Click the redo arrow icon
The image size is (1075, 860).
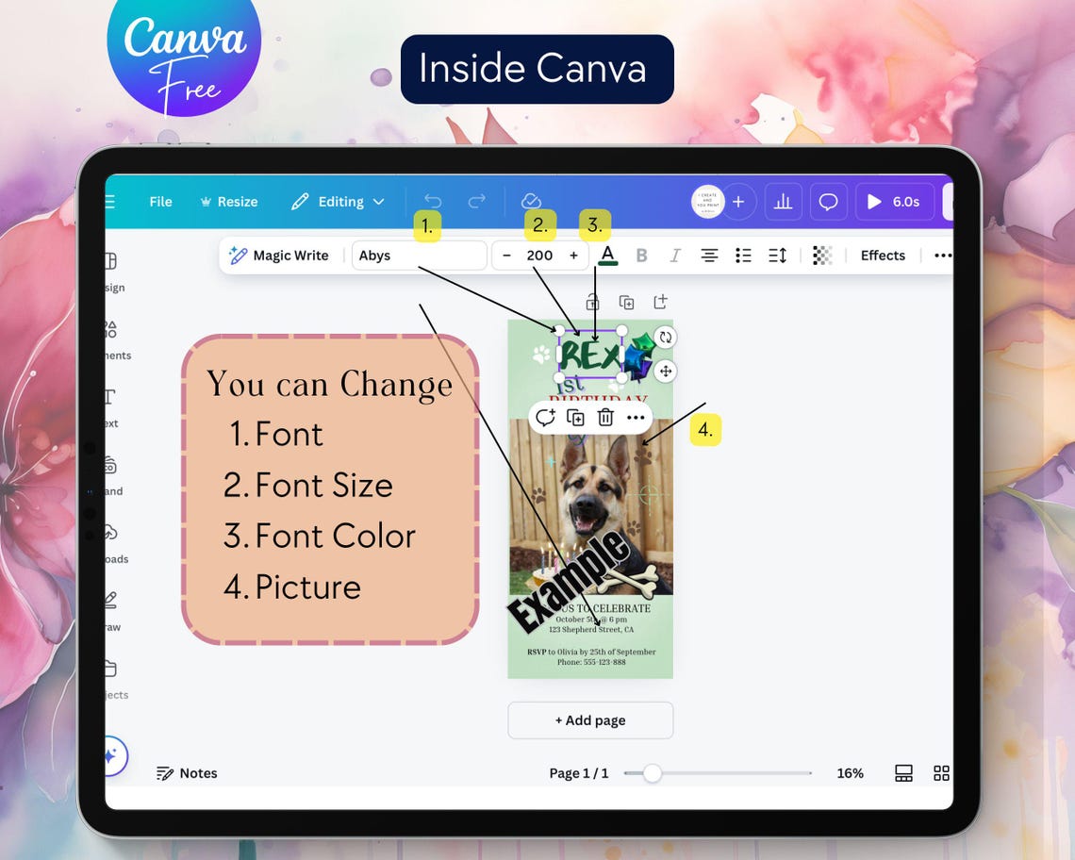click(476, 201)
